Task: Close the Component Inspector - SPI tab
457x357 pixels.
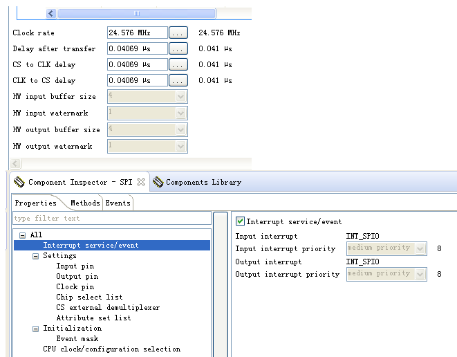Action: tap(141, 182)
